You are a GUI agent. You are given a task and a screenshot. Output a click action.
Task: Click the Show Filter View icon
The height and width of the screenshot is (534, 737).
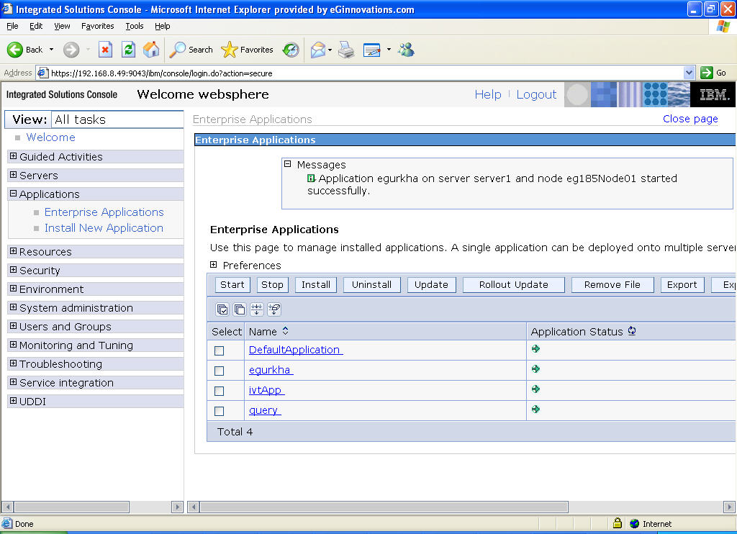257,309
